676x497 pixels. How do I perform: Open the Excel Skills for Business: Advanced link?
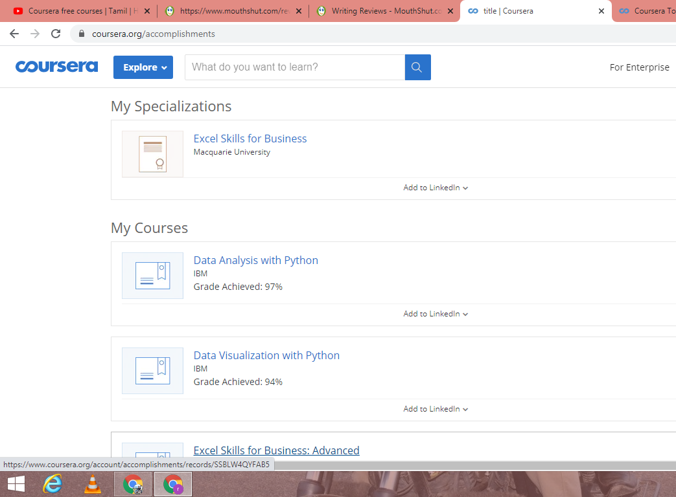pos(276,450)
